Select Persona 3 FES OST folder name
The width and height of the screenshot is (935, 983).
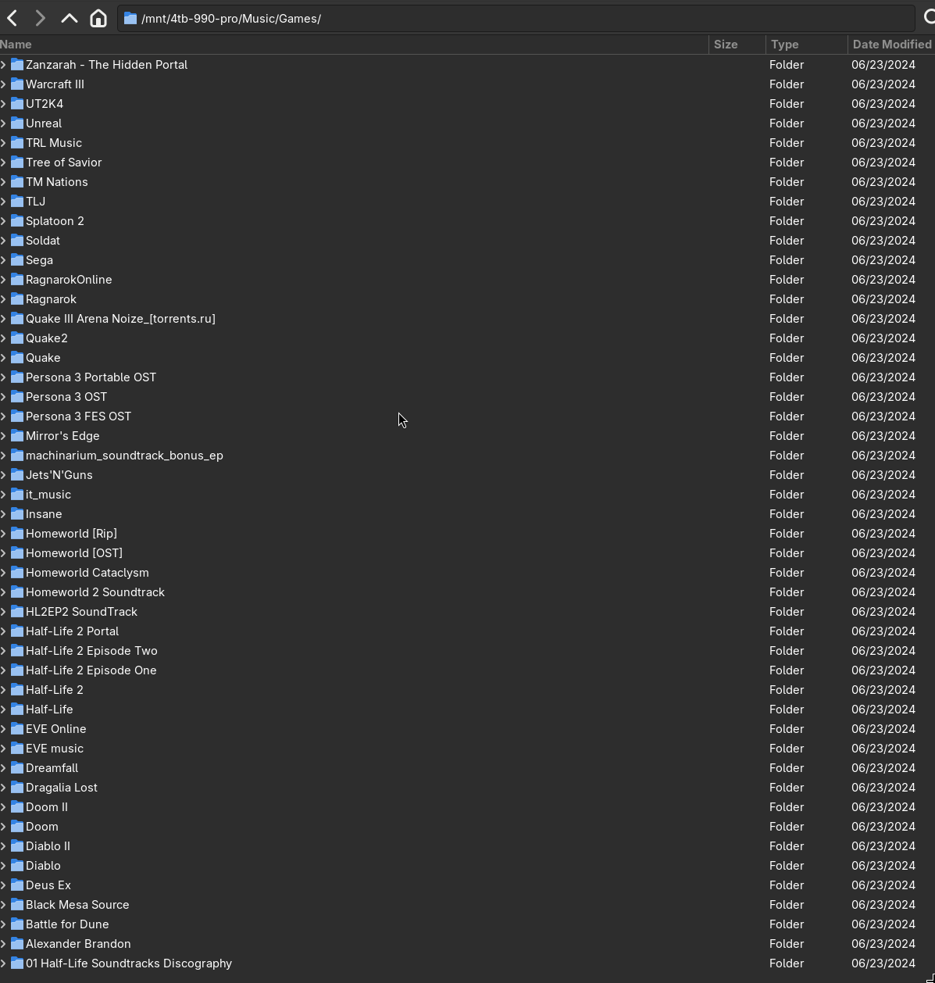78,416
